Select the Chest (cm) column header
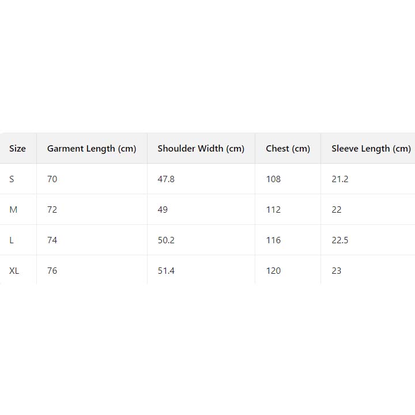Viewport: 415px width, 415px height. click(x=288, y=149)
